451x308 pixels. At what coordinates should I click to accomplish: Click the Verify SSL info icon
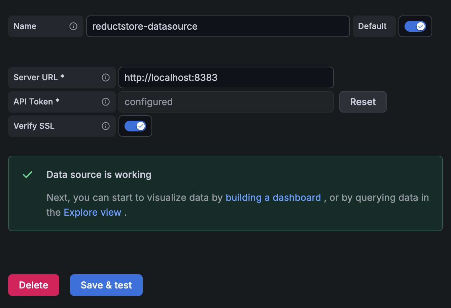106,126
